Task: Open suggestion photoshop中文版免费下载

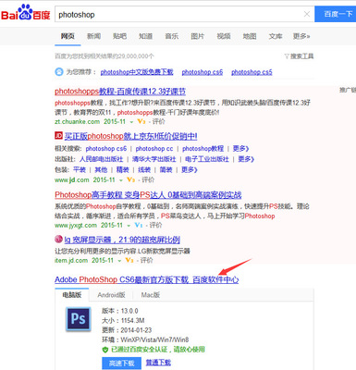Action: [137, 72]
